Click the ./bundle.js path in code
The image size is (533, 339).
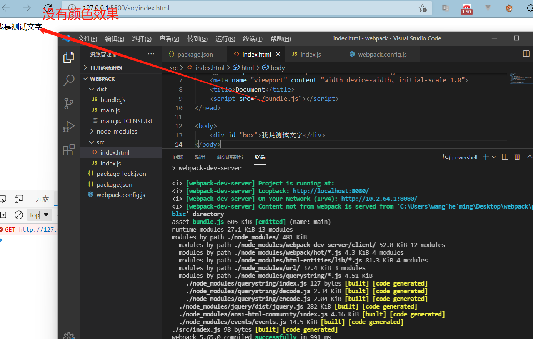pos(278,99)
